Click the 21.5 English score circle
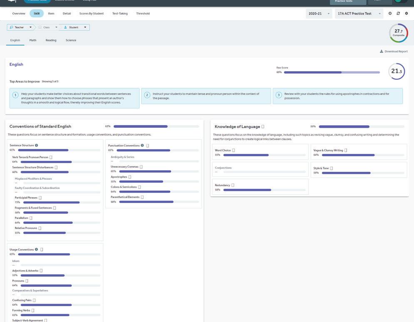The image size is (414, 322). point(397,71)
